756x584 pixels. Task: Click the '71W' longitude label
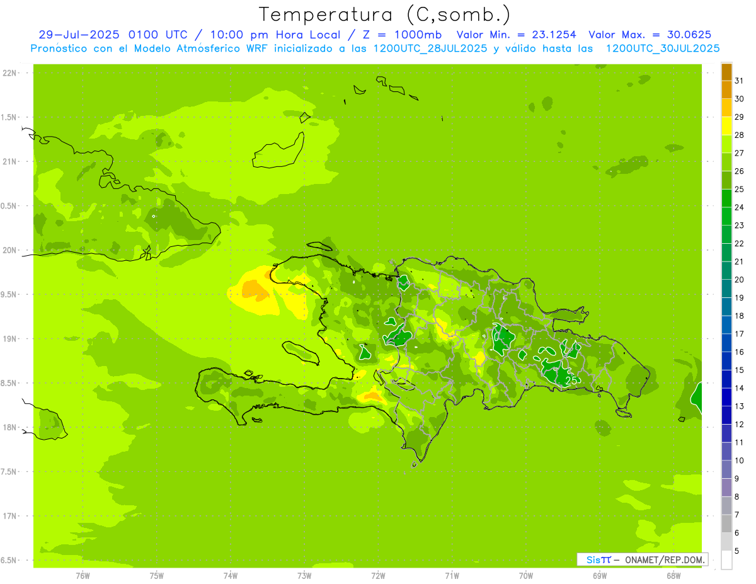[x=452, y=576]
